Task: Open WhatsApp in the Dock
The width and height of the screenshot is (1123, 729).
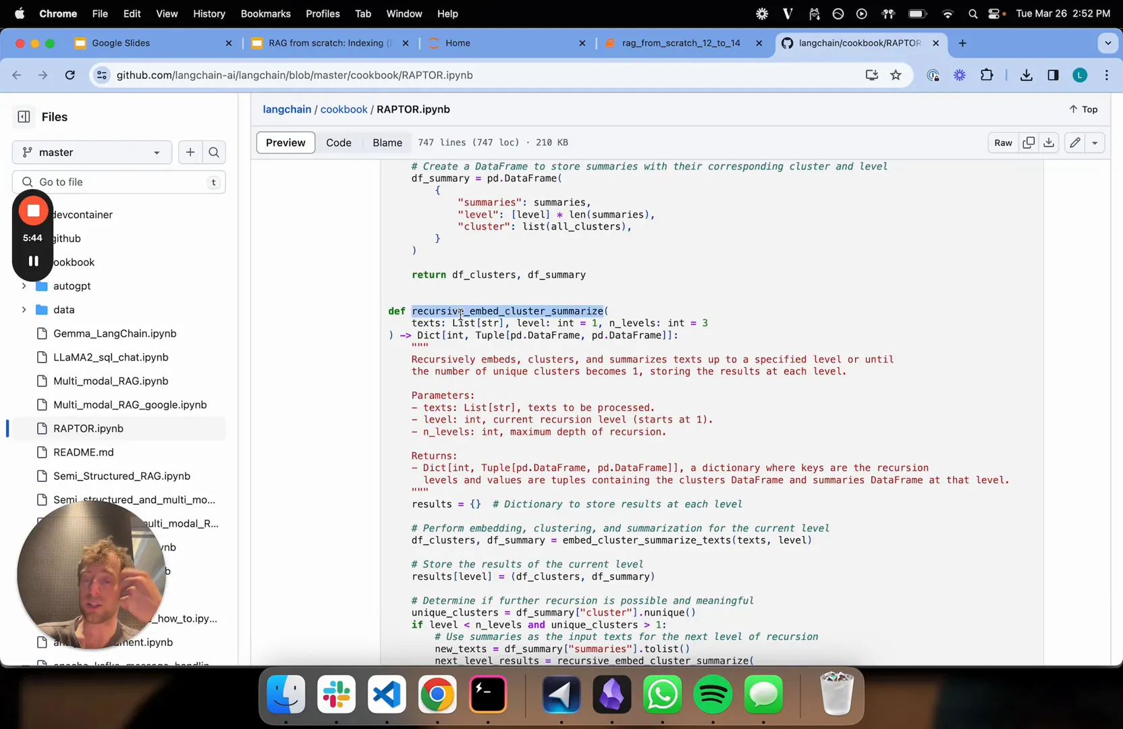Action: [x=662, y=695]
